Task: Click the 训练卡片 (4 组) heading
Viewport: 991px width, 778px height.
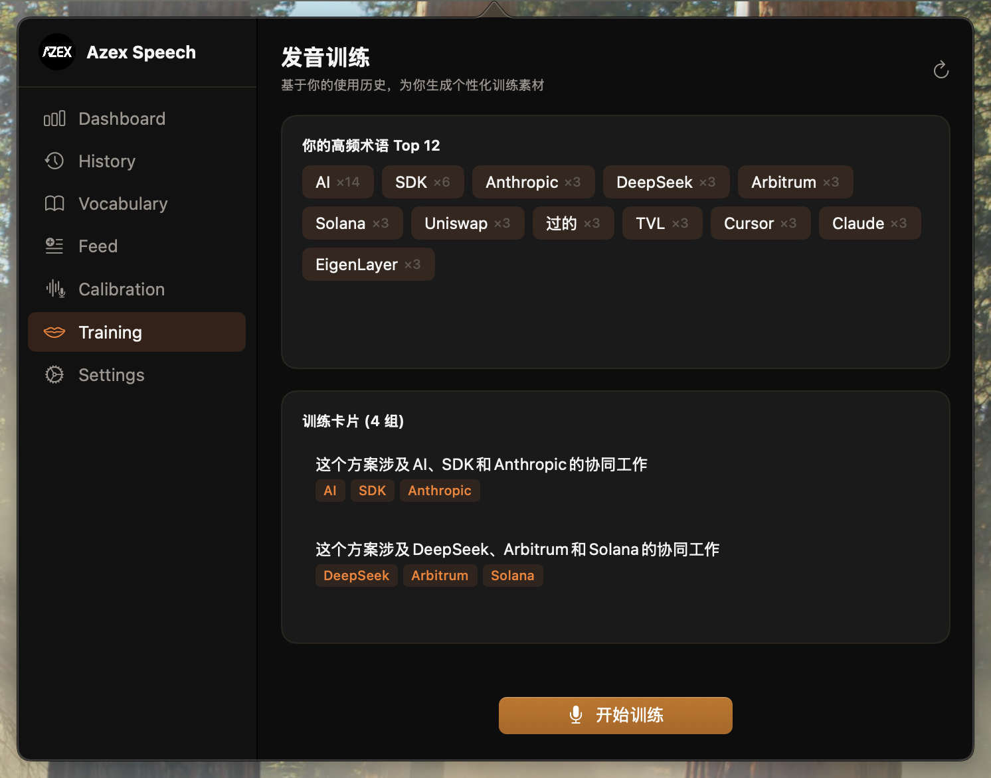Action: click(x=353, y=421)
